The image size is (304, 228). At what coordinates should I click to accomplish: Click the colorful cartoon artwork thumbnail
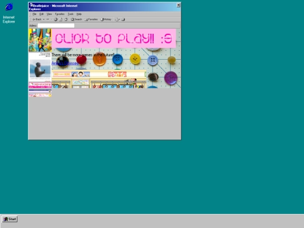point(40,40)
